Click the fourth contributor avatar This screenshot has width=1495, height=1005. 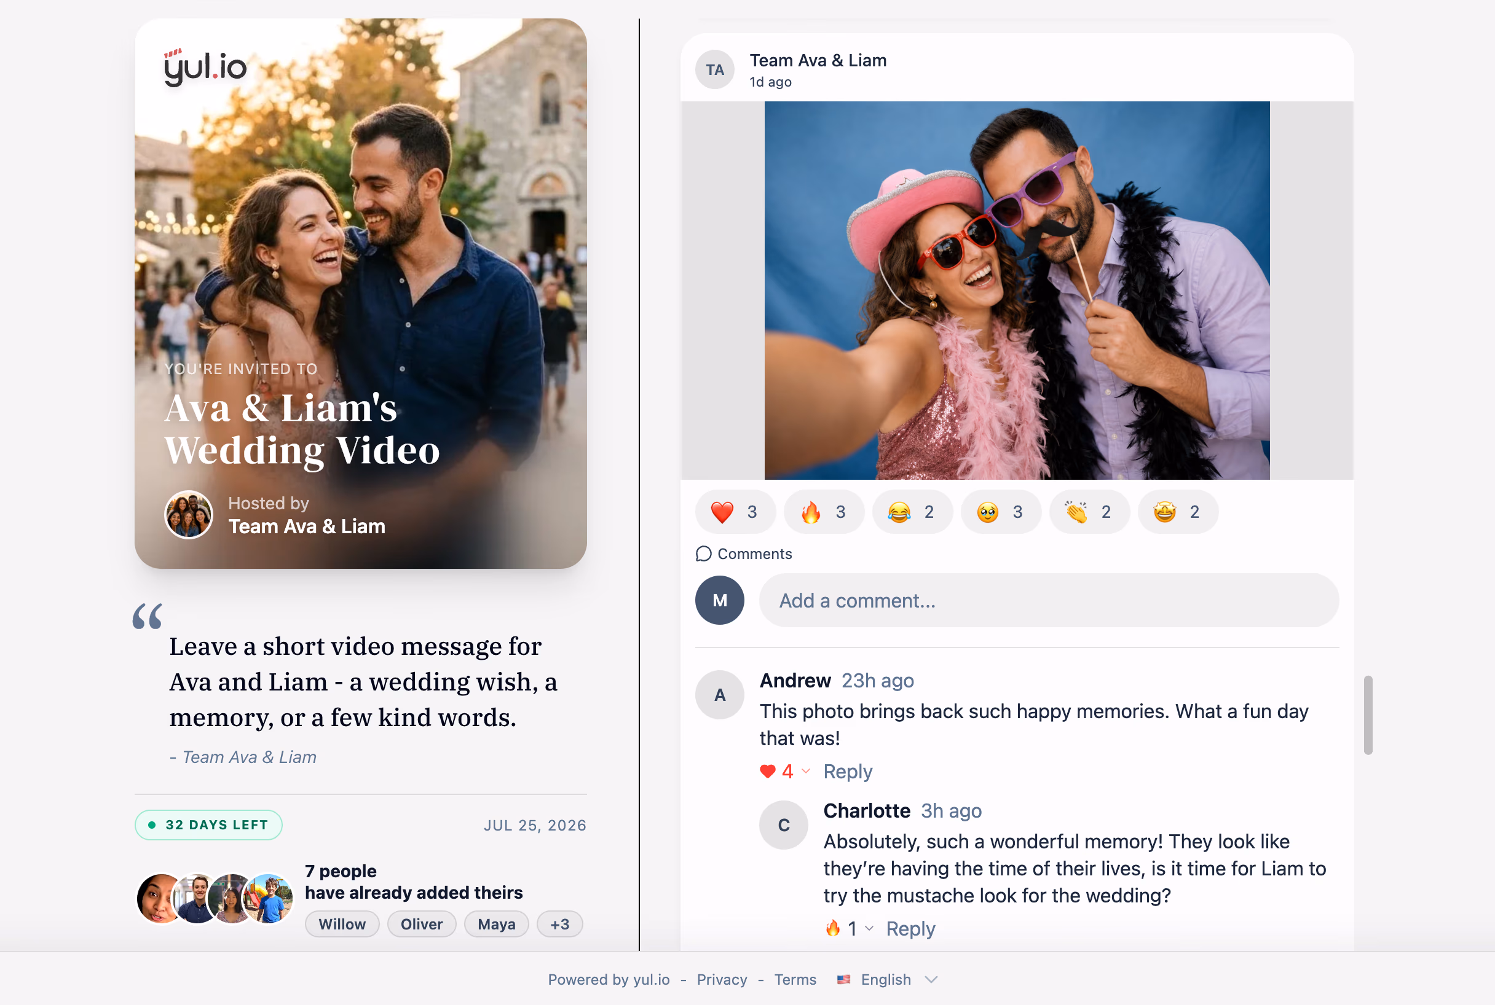pyautogui.click(x=269, y=899)
